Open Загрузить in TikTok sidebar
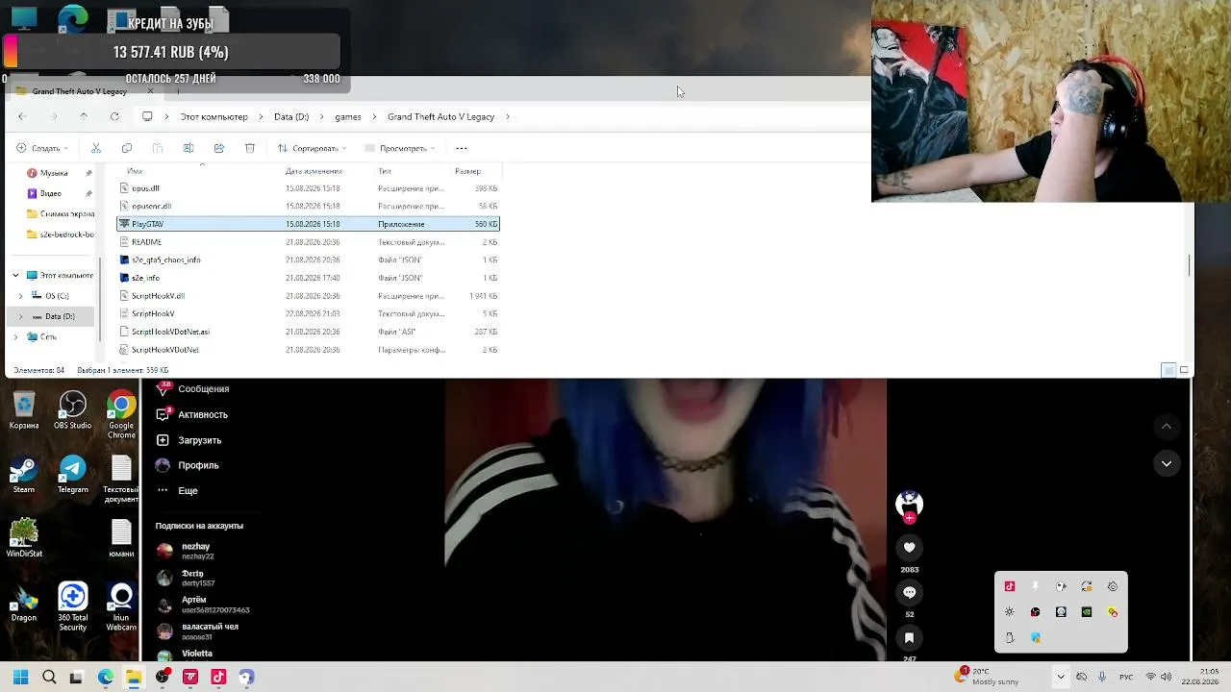 click(188, 440)
